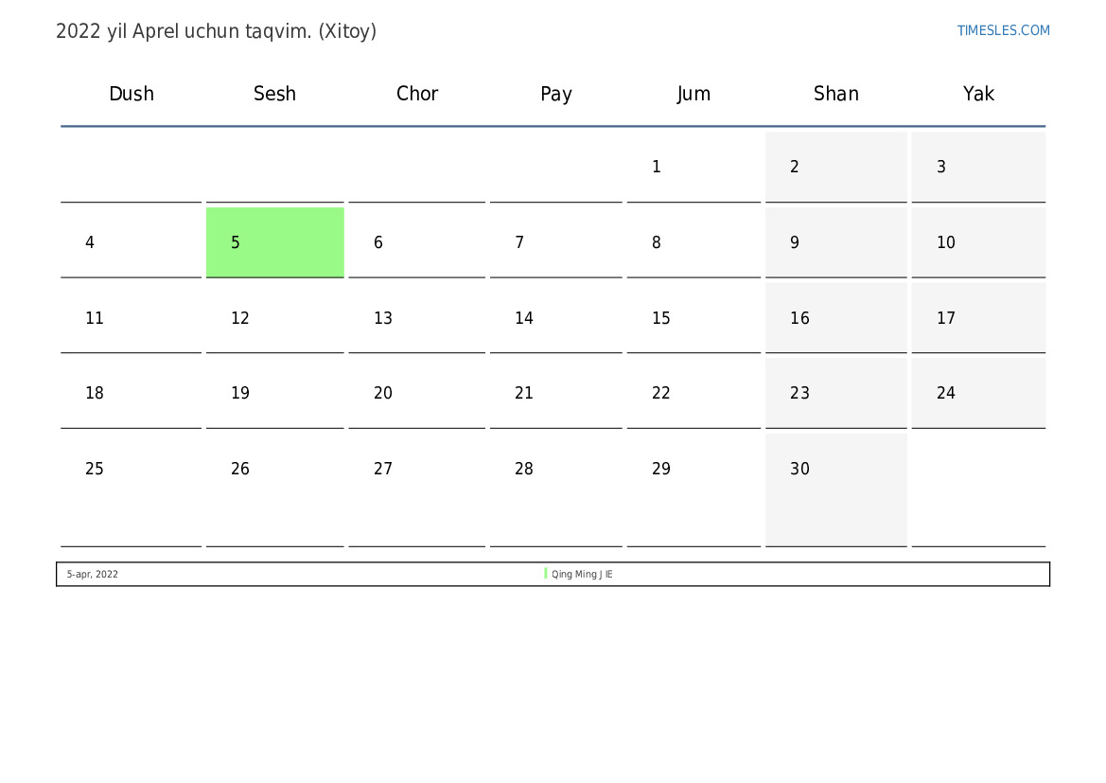Click the TIMESLES.COM link
The width and height of the screenshot is (1106, 783).
pos(1003,30)
